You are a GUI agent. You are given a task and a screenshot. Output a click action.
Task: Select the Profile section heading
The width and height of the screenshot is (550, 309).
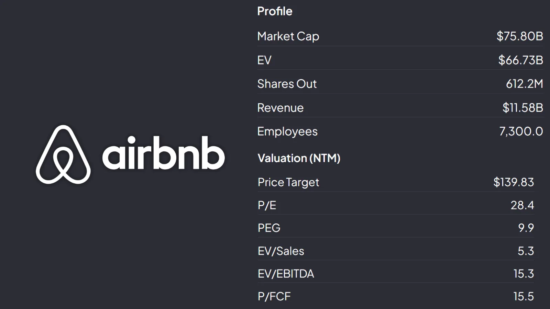[x=275, y=11]
